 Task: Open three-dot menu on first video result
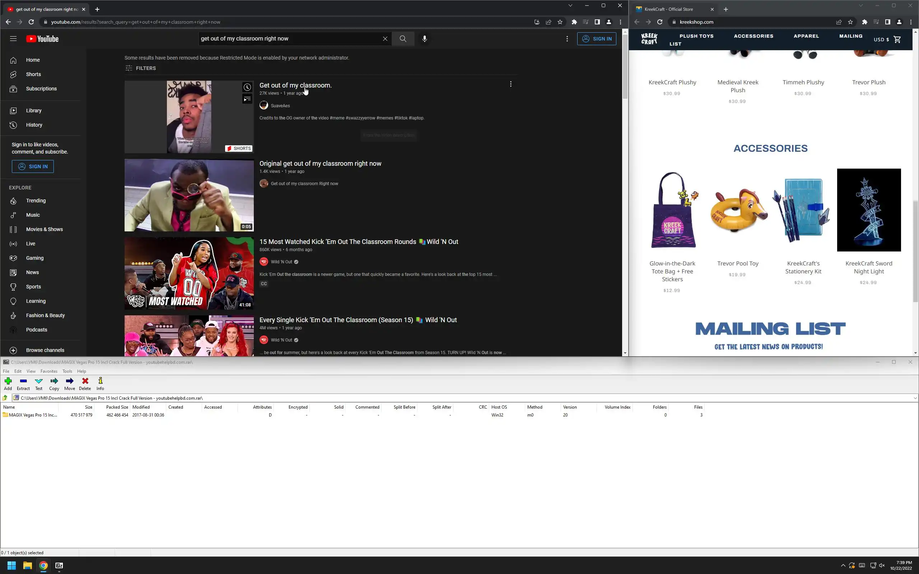(x=511, y=84)
